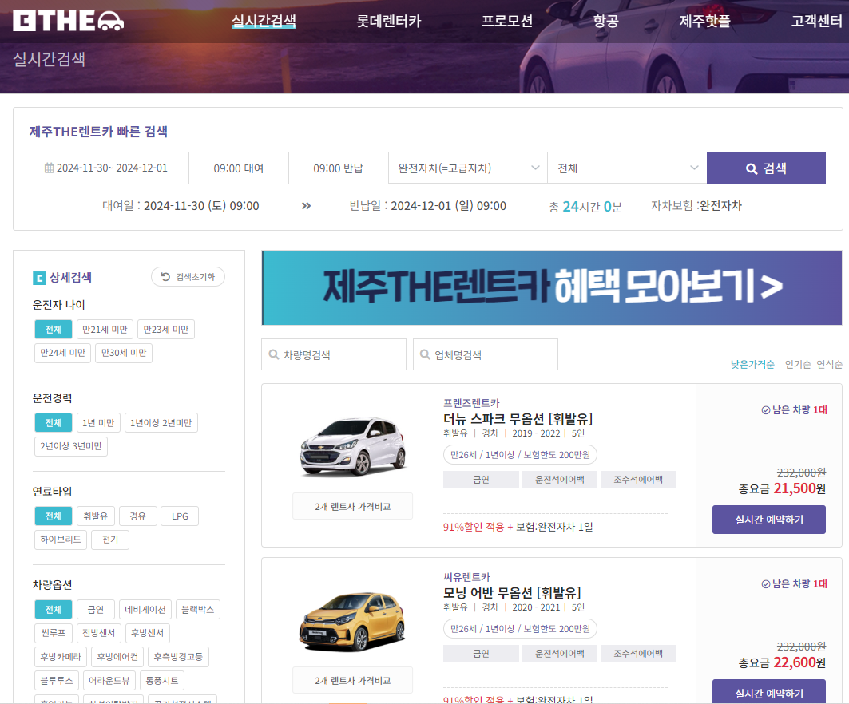849x704 pixels.
Task: Toggle the 썬루프 option filter
Action: [x=53, y=633]
